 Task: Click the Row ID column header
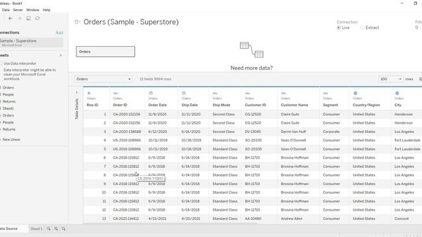(x=92, y=105)
